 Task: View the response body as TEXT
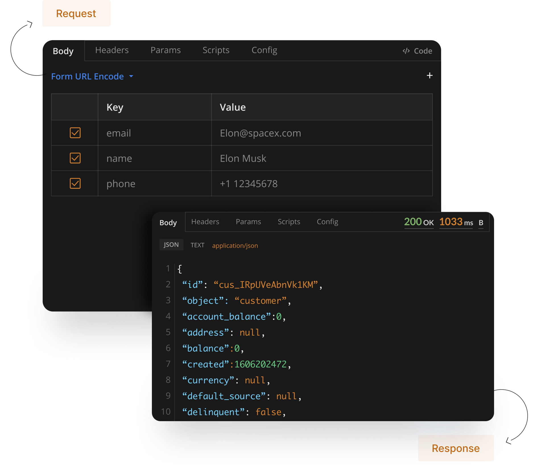click(x=197, y=245)
